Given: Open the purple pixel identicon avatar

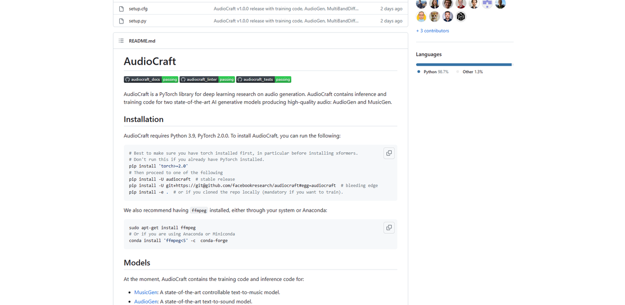Looking at the screenshot, I should (x=487, y=4).
